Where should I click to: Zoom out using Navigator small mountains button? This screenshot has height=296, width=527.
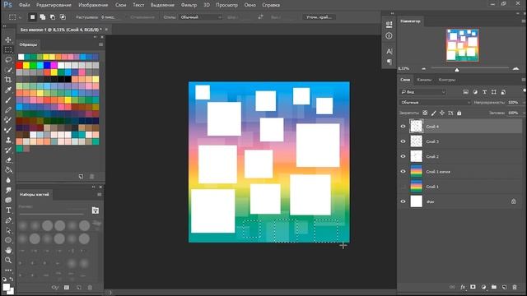coord(424,68)
